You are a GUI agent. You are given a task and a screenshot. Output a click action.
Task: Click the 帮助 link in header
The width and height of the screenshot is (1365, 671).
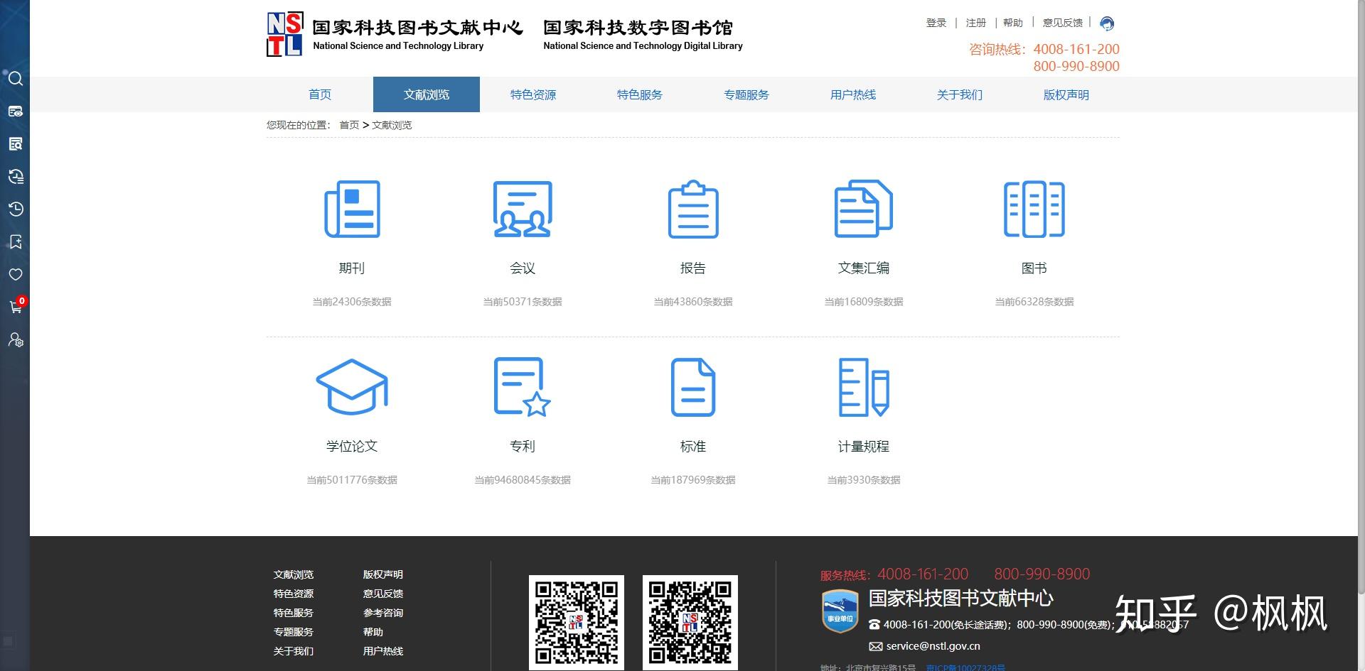(x=1013, y=23)
